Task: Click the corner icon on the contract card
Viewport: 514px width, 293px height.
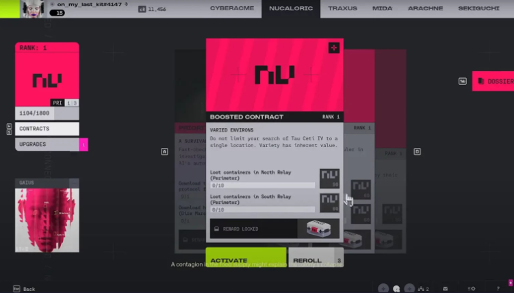Action: point(334,47)
